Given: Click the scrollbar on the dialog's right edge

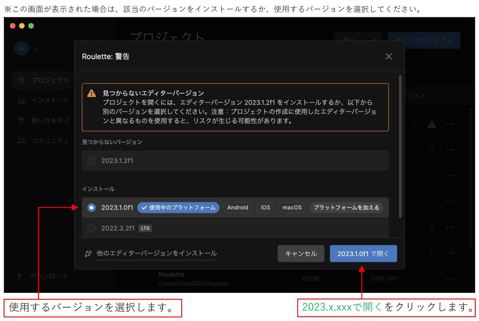Looking at the screenshot, I should (401, 140).
